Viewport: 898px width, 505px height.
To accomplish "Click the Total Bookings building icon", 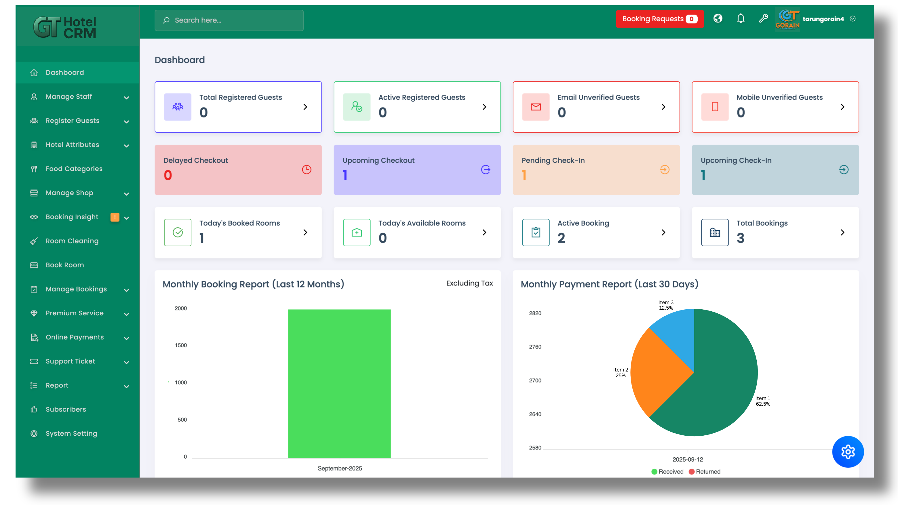I will (x=715, y=233).
